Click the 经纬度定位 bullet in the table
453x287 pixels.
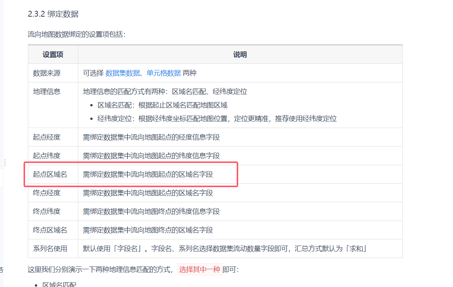[x=217, y=119]
